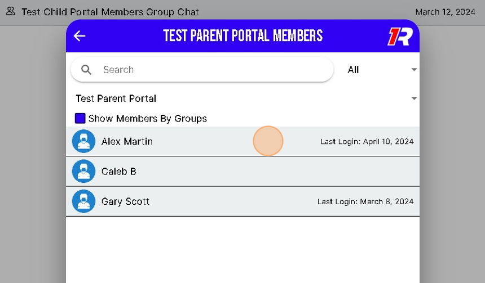Click Caleb B's avatar icon

pos(83,171)
